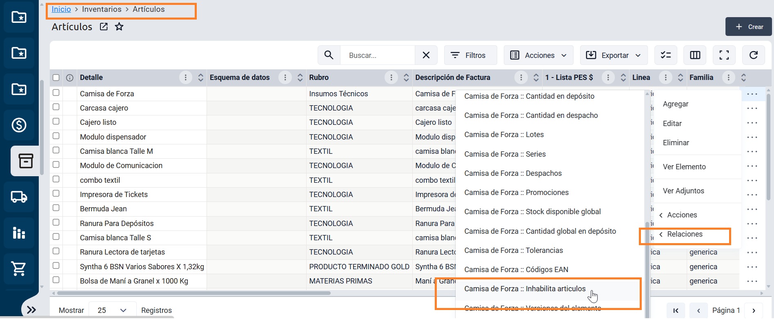Choose Camisa de Forza :: Inhabilita articulos
Screen dimensions: 774x319
[525, 289]
